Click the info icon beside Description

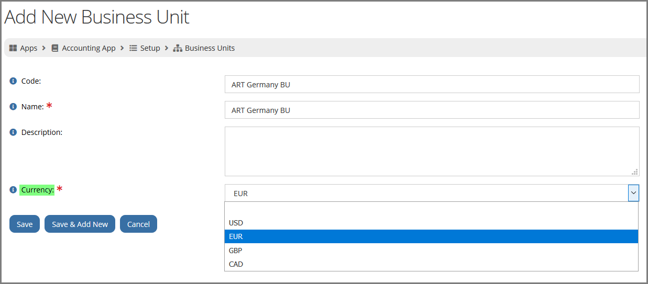pyautogui.click(x=13, y=132)
